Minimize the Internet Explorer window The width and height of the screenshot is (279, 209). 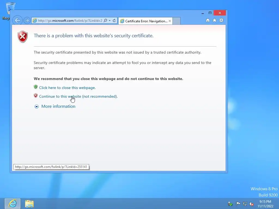(203, 13)
